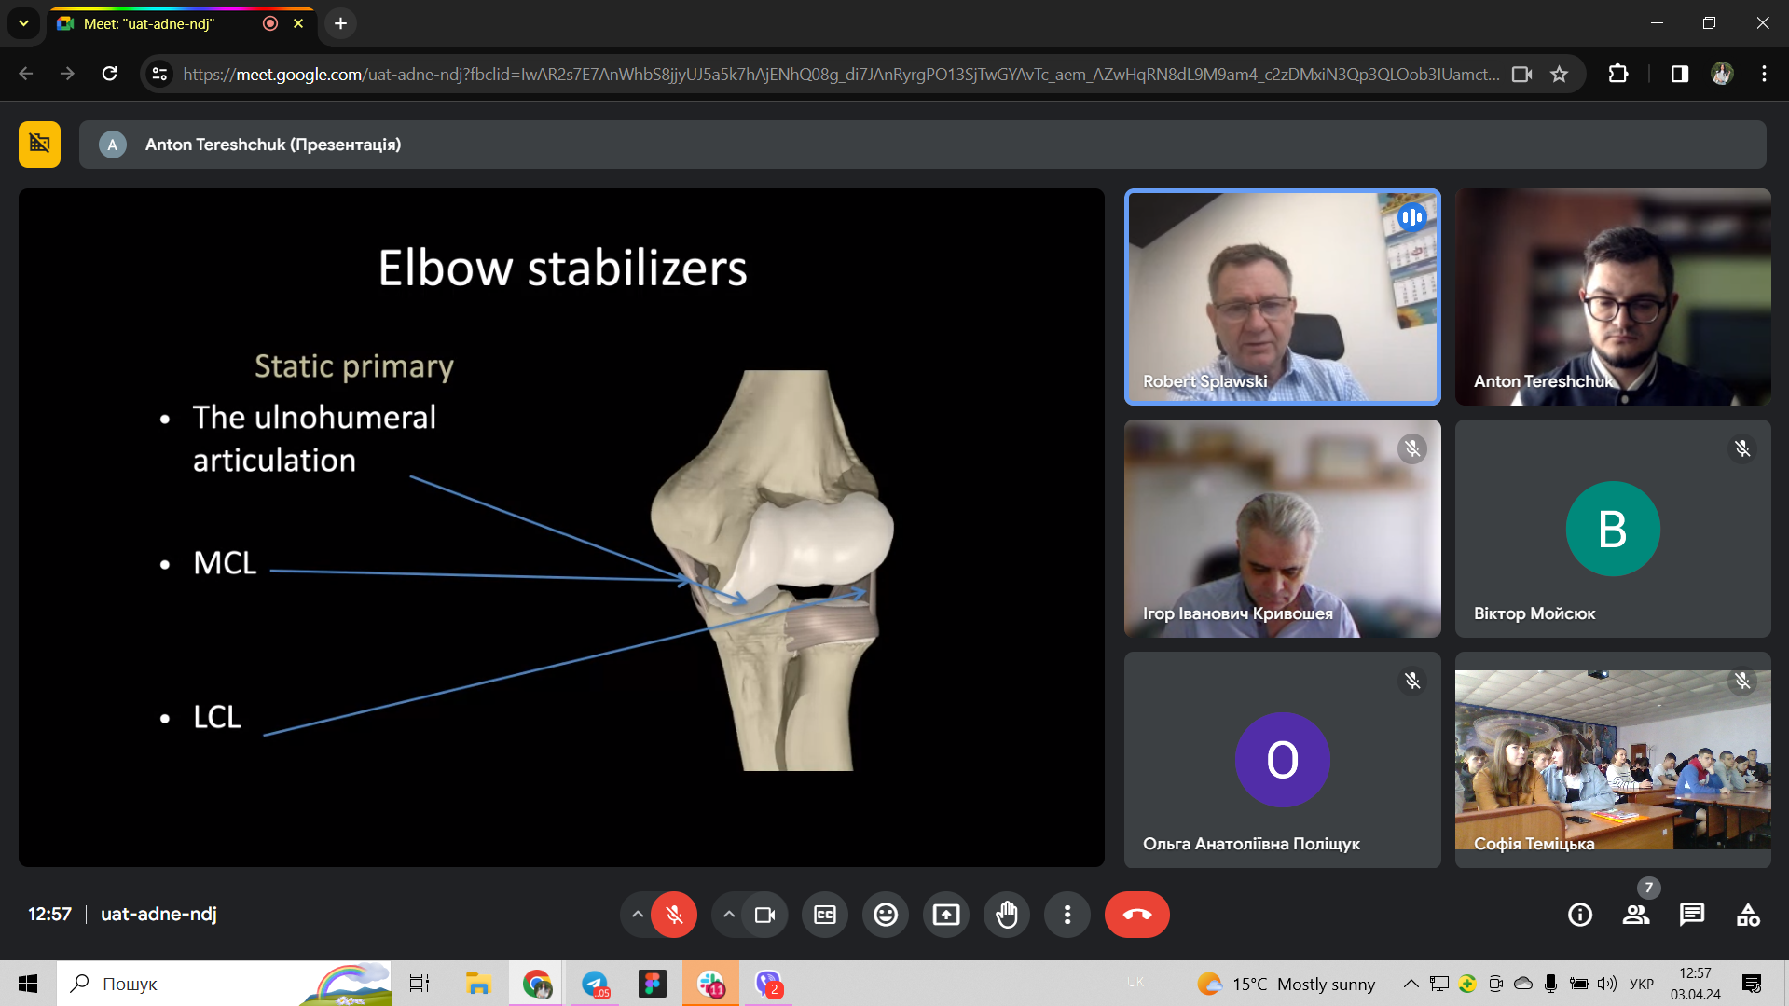Turn on the camera in Meet
The height and width of the screenshot is (1006, 1789).
[x=765, y=915]
